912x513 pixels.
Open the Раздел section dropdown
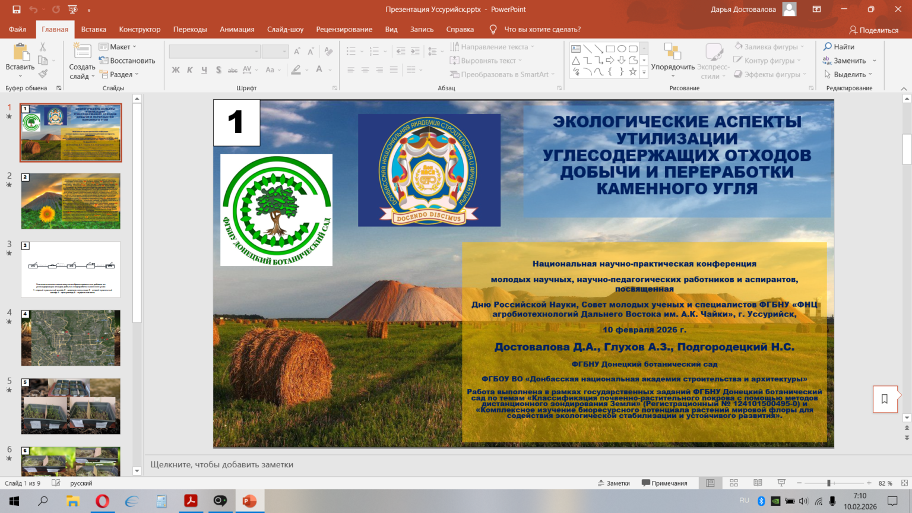(x=120, y=75)
